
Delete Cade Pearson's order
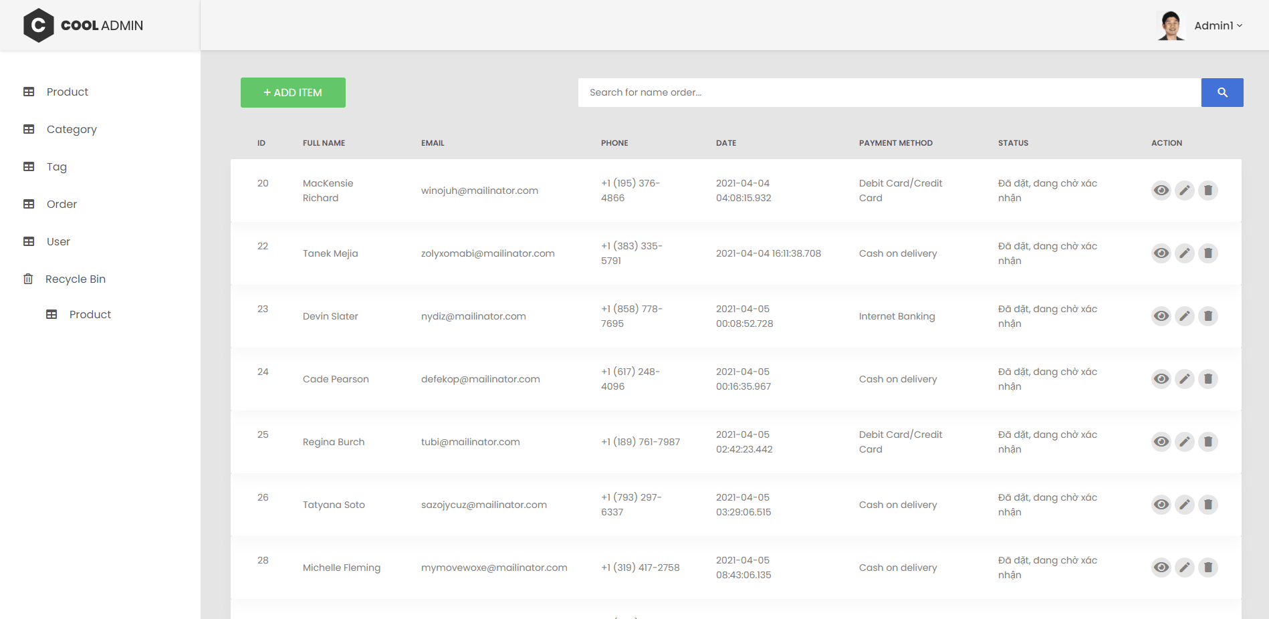[1208, 379]
